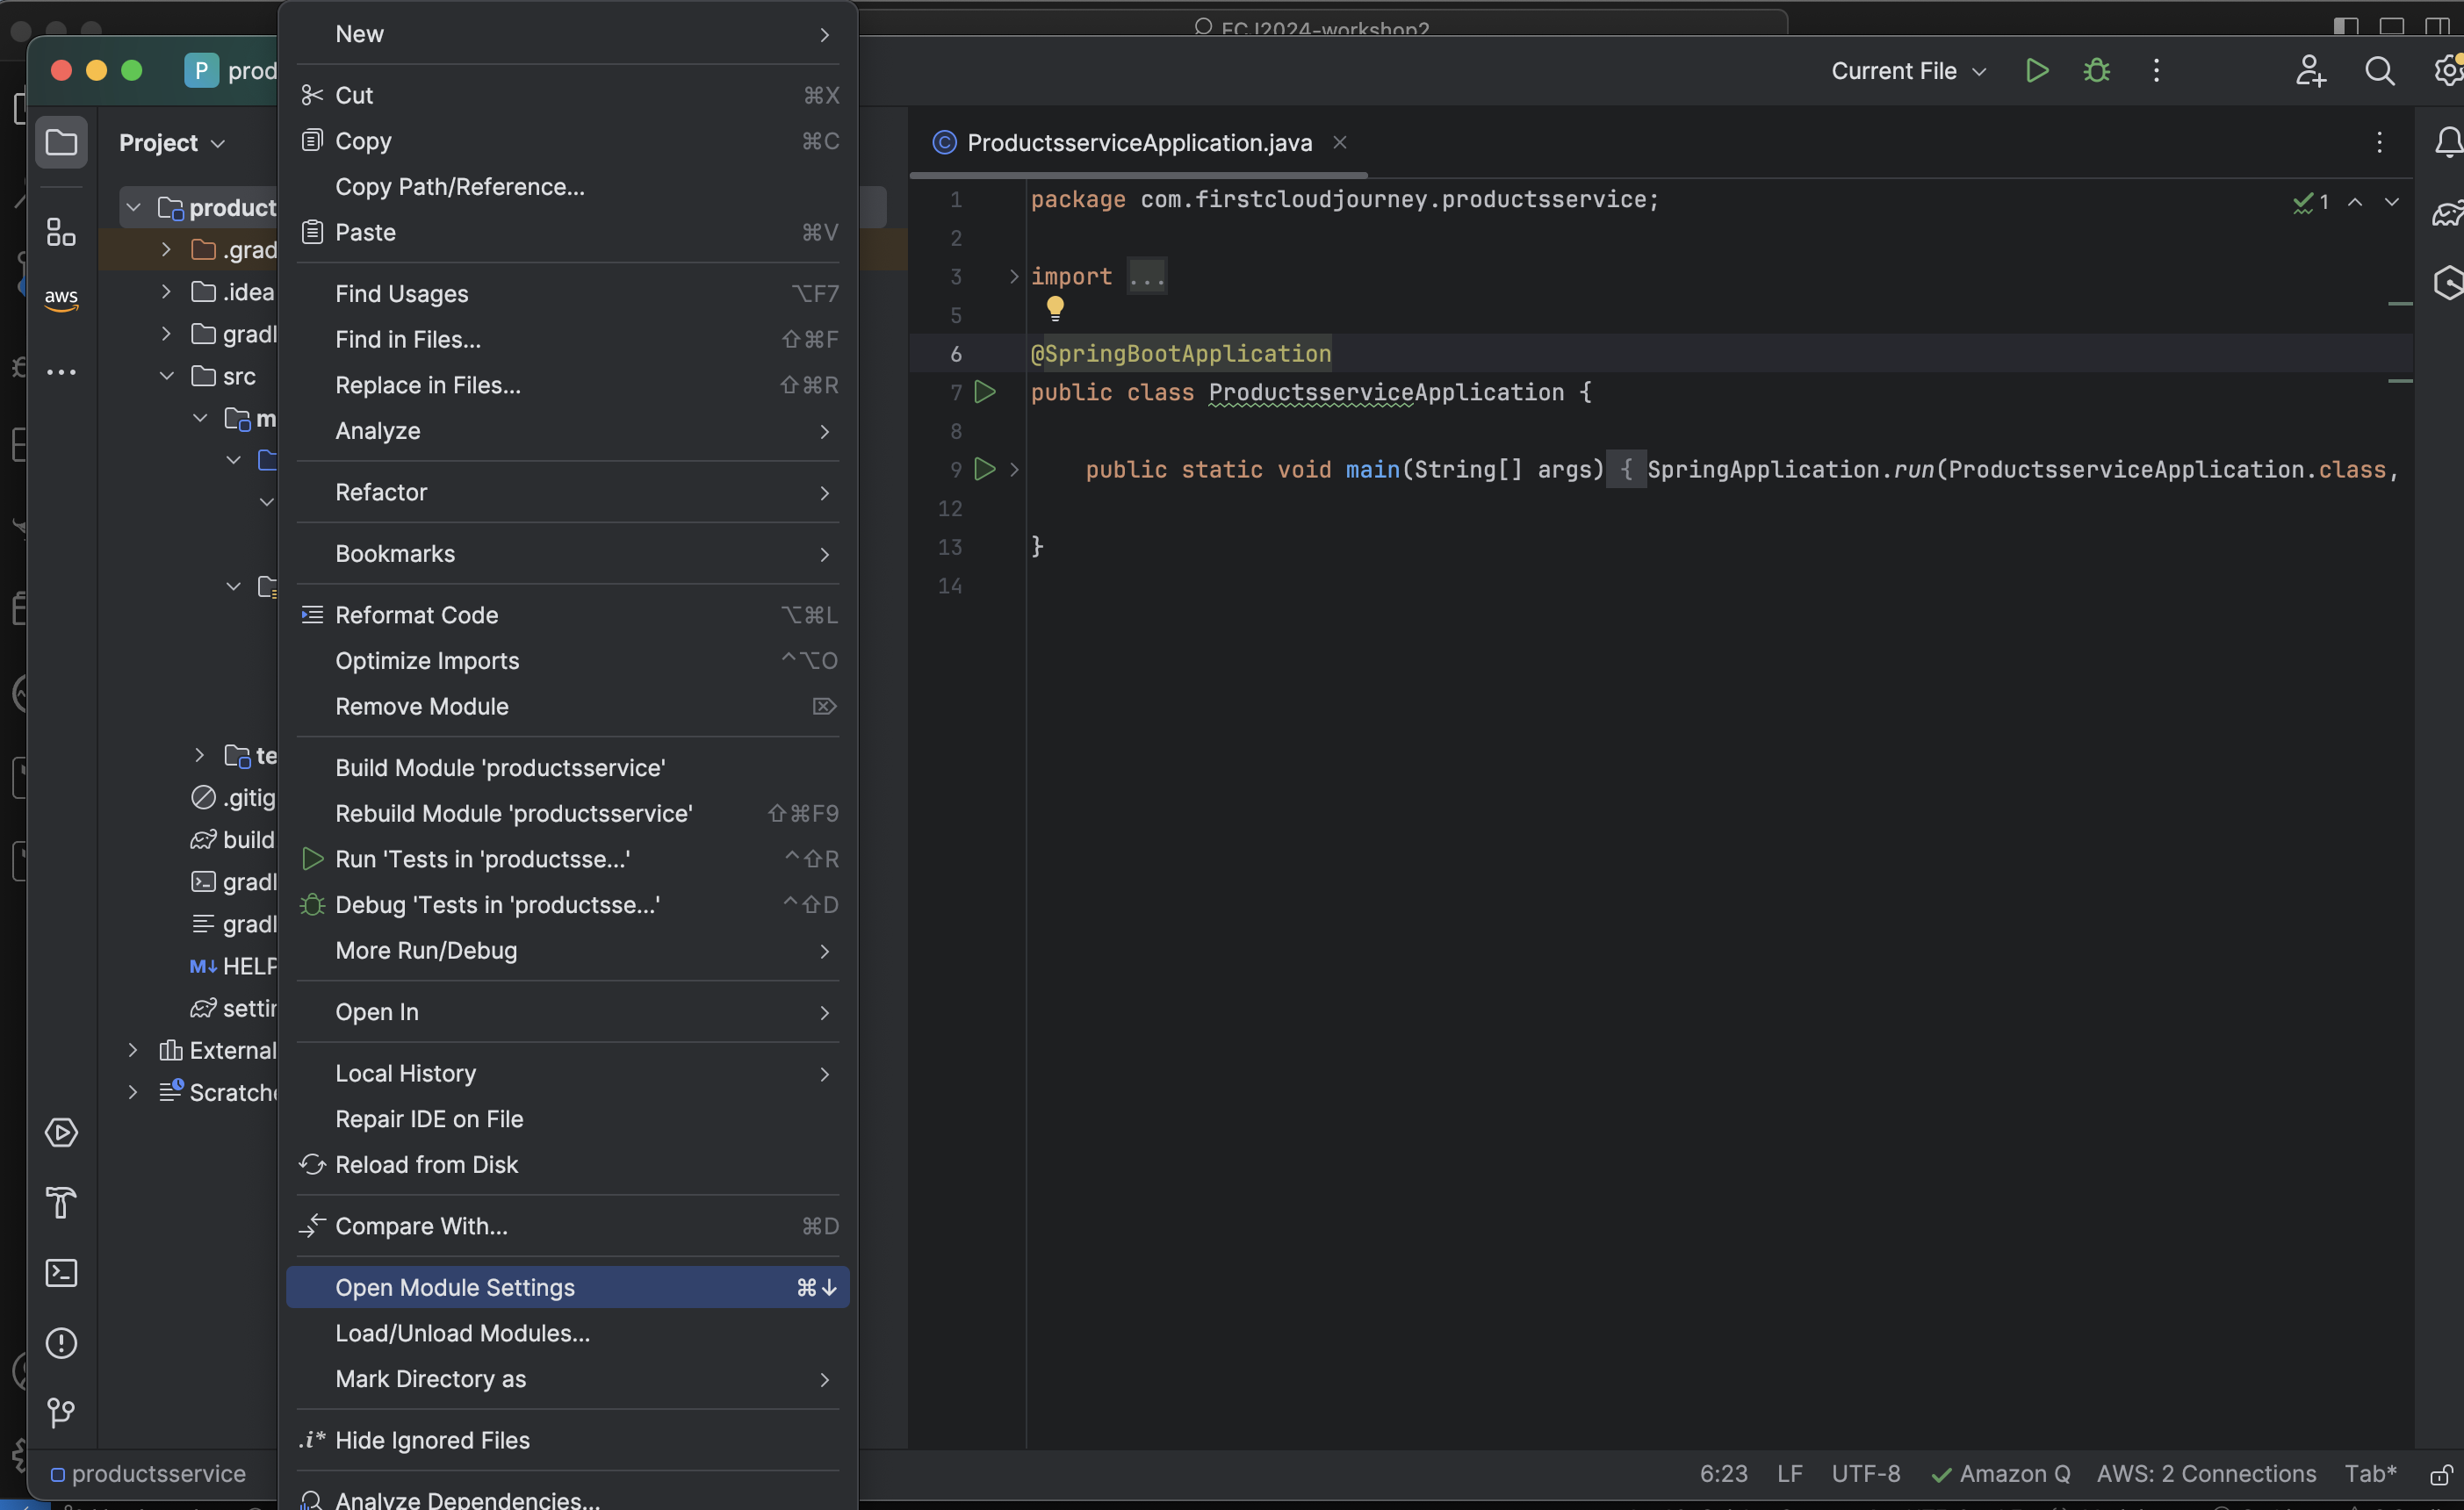Open the Project view dropdown
The width and height of the screenshot is (2464, 1510).
171,142
